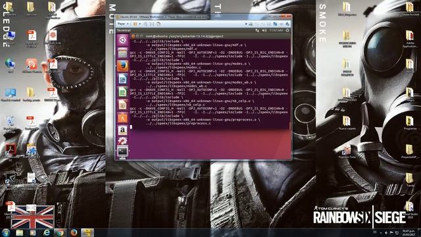The image size is (421, 237).
Task: Open the Nueva carpeta folder on desktop
Action: click(347, 123)
